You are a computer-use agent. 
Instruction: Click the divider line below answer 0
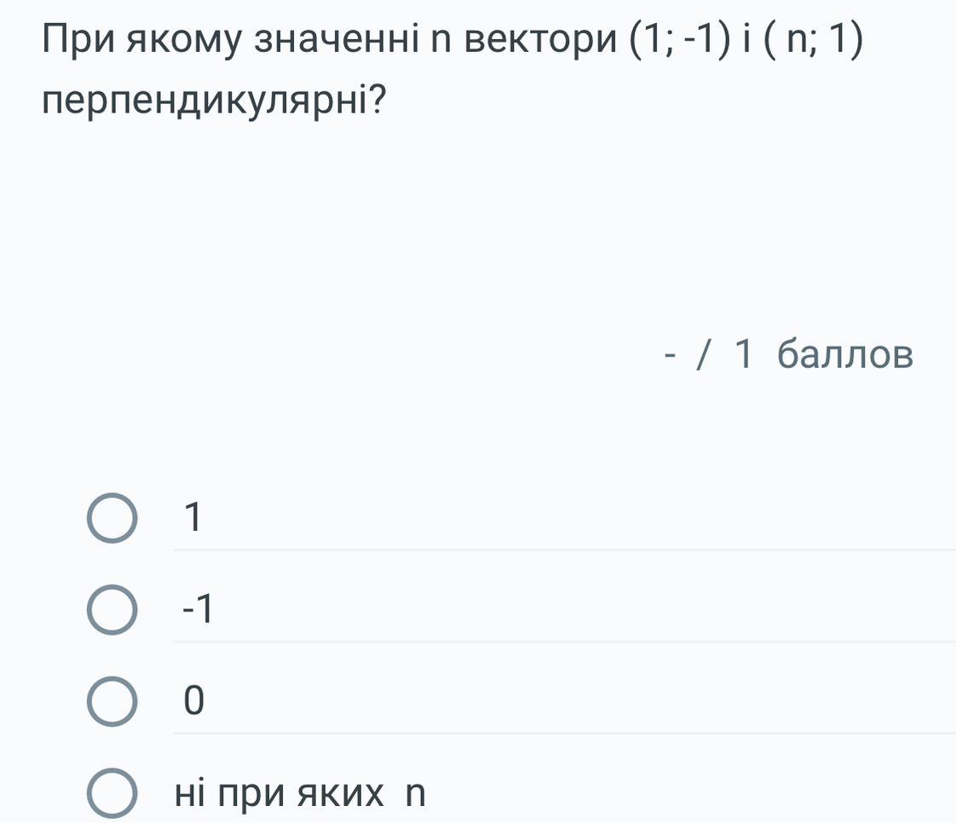(562, 733)
